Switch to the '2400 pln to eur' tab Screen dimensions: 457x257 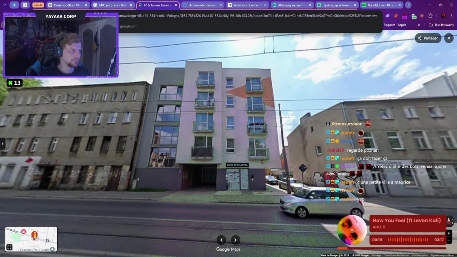112,5
